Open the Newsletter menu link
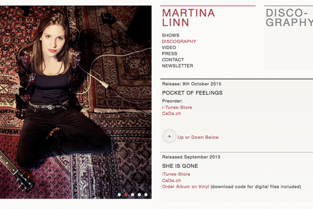This screenshot has width=313, height=209. (177, 66)
